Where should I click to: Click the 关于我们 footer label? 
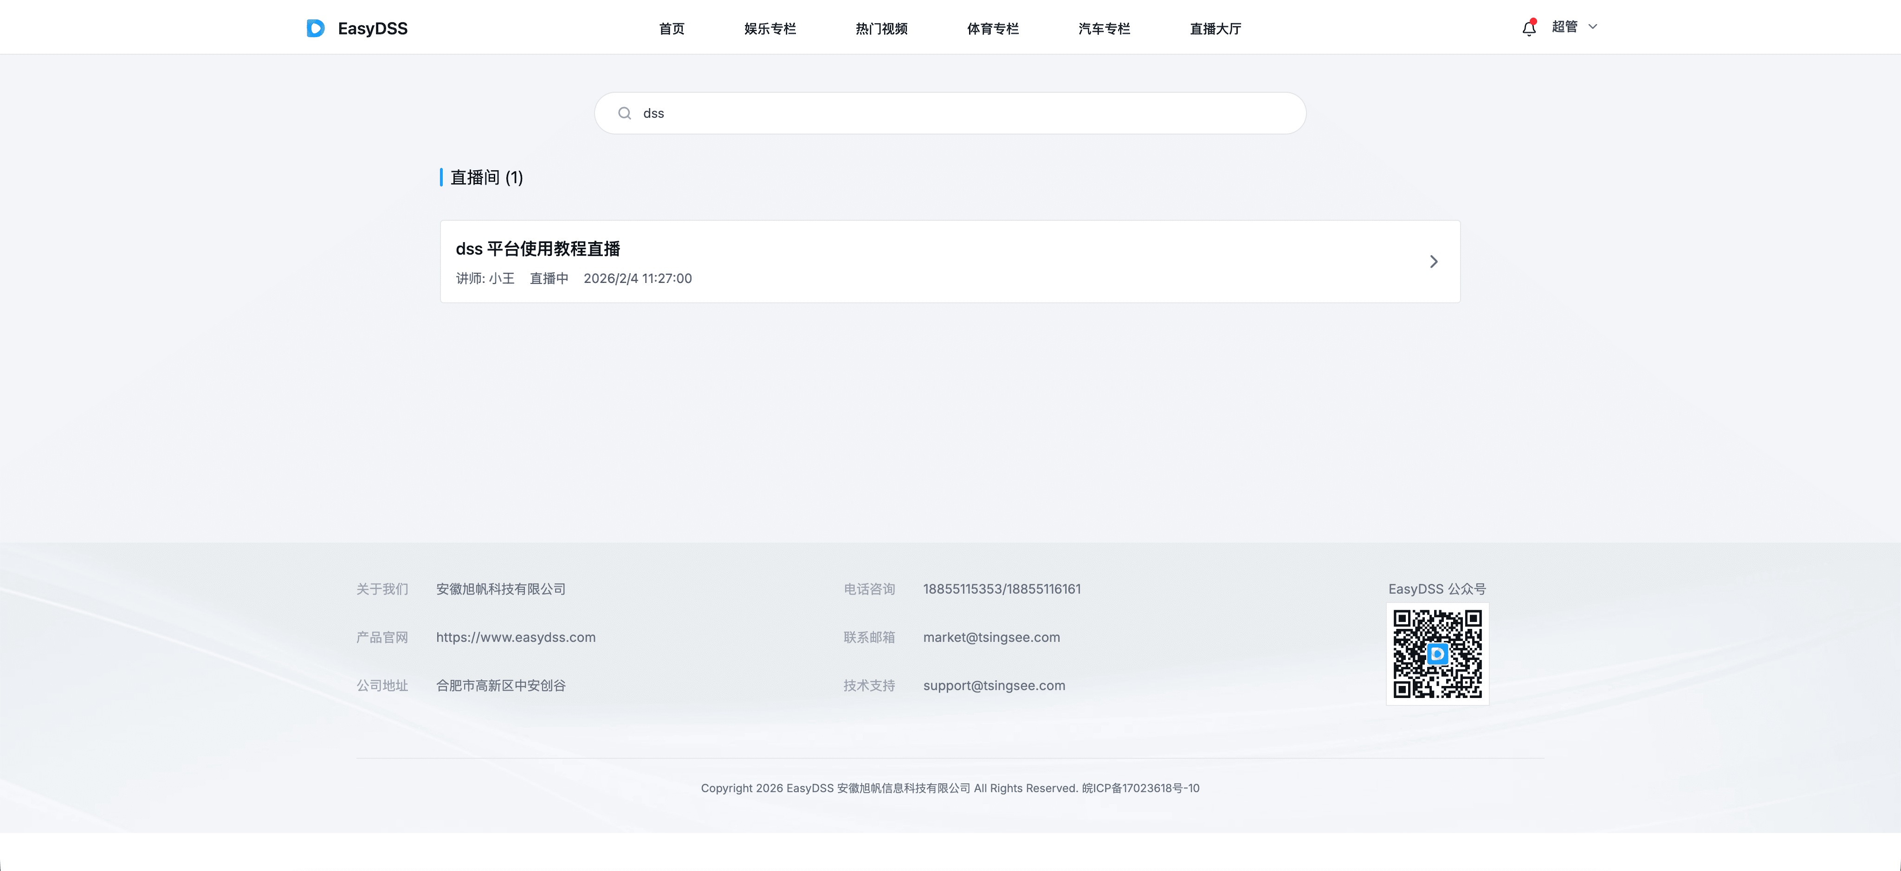pos(382,589)
